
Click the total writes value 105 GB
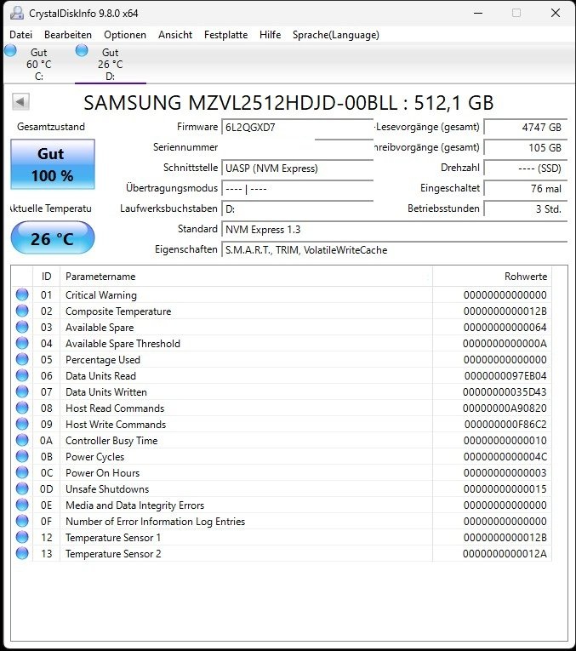(x=526, y=148)
